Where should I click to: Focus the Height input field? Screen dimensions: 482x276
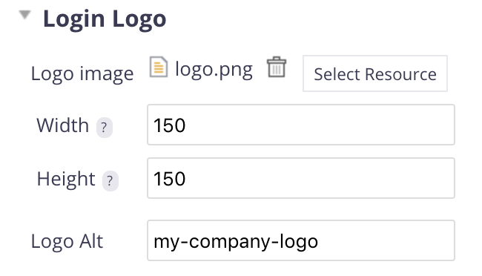point(301,178)
